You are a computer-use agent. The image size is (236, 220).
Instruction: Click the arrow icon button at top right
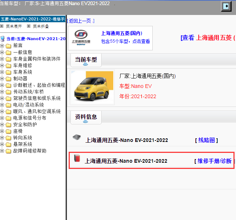[x=226, y=6]
